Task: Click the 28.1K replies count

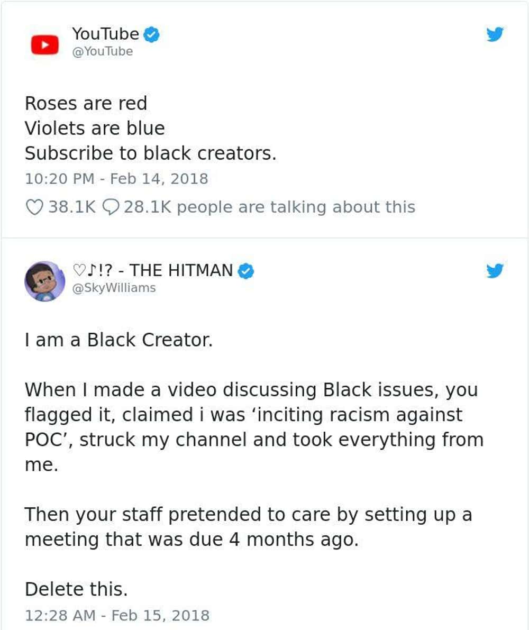Action: (148, 207)
